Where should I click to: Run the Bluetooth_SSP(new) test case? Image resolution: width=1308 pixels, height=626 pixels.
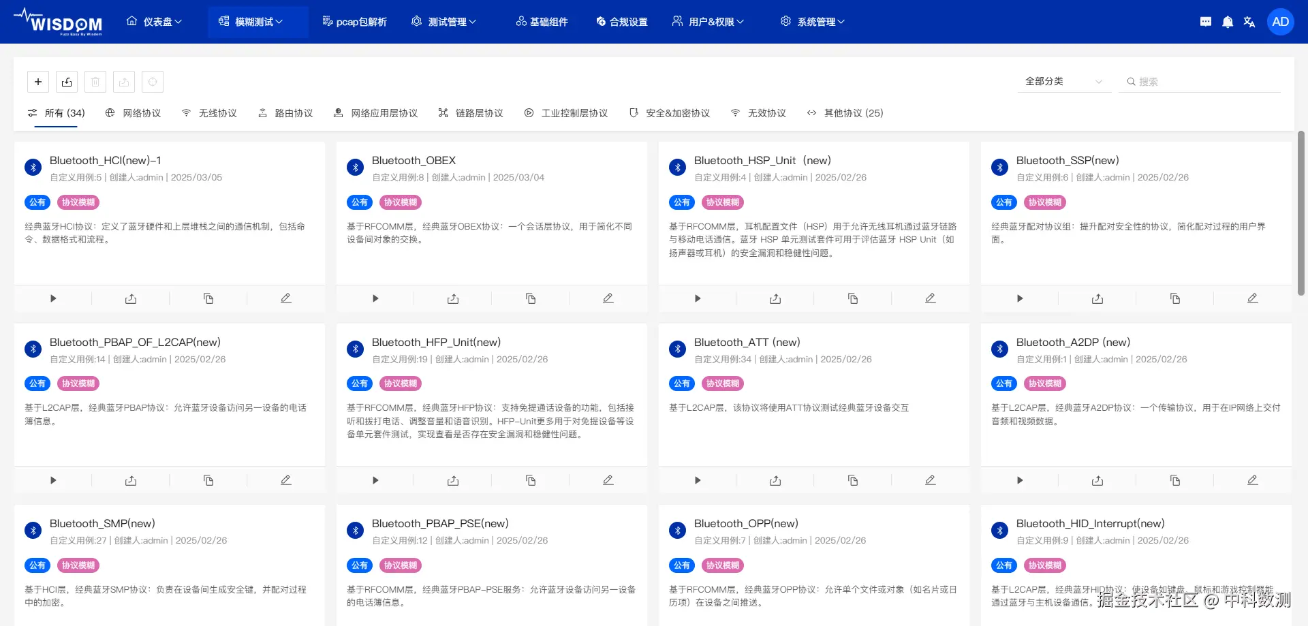1020,298
